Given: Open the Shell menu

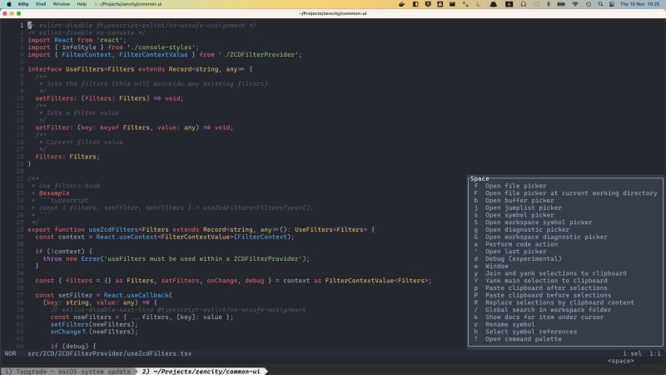Looking at the screenshot, I should point(41,4).
